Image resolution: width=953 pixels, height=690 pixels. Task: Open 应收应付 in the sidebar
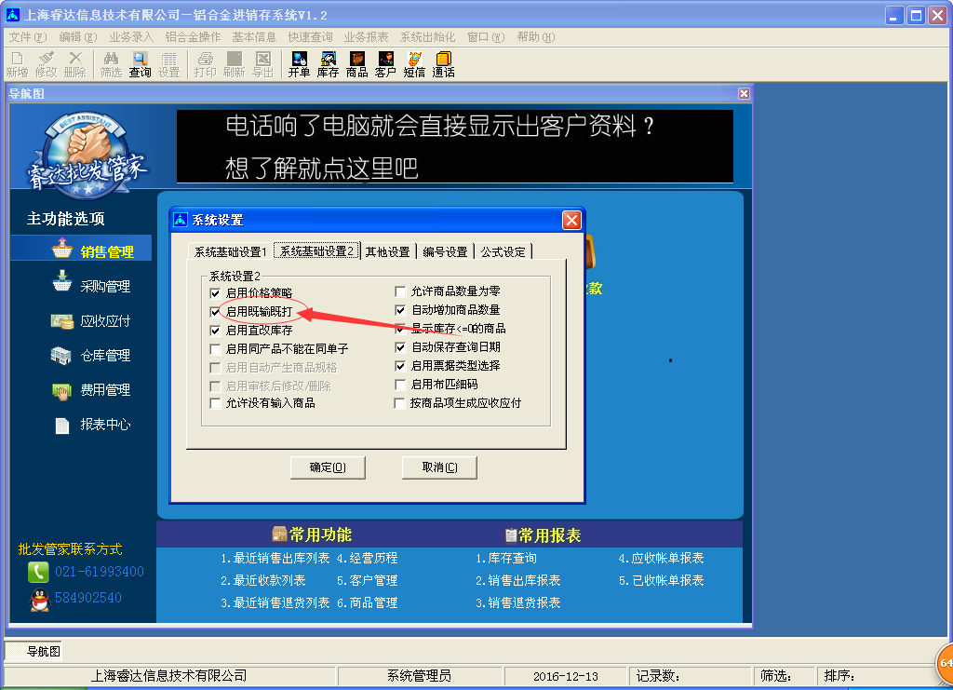92,320
